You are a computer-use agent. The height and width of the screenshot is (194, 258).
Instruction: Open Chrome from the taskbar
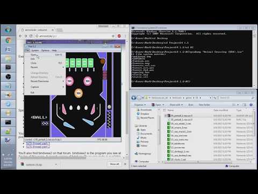pyautogui.click(x=8, y=40)
